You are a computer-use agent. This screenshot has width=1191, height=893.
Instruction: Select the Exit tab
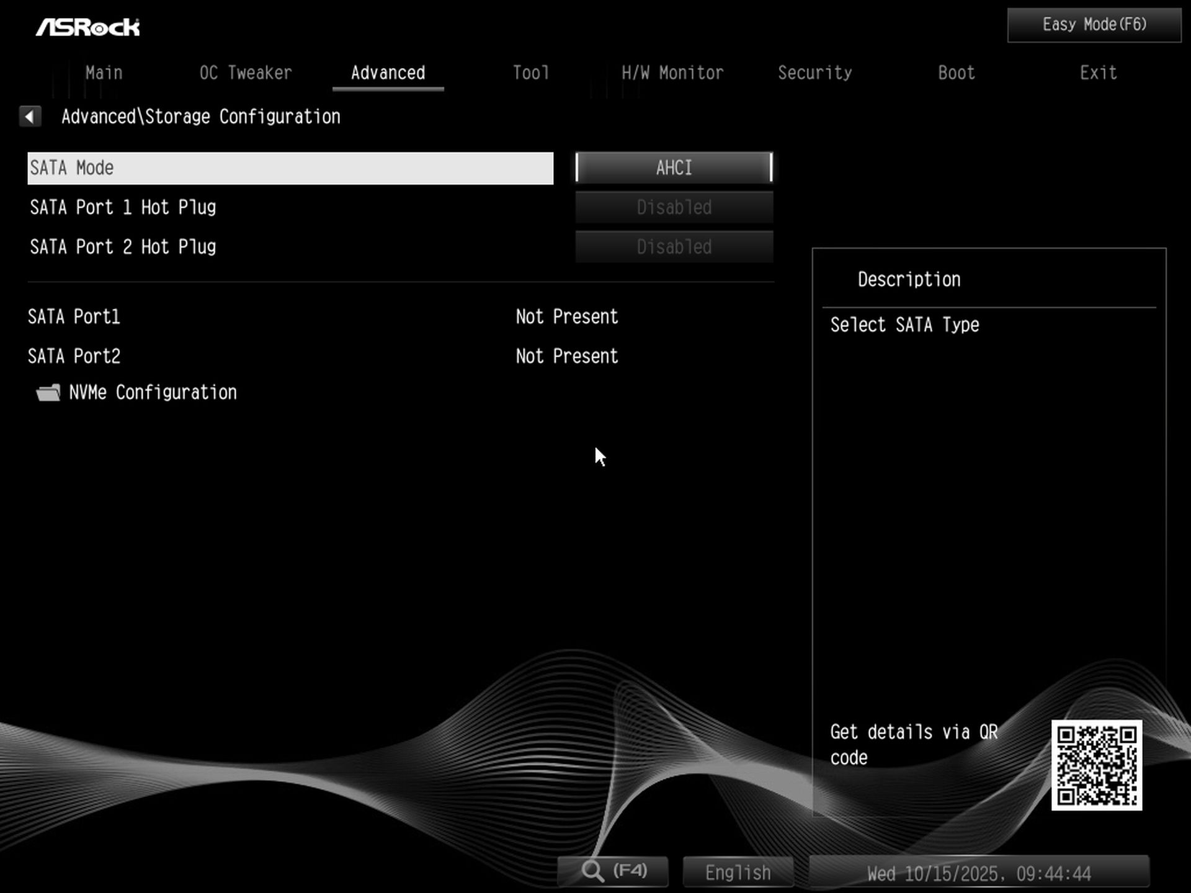[1098, 73]
